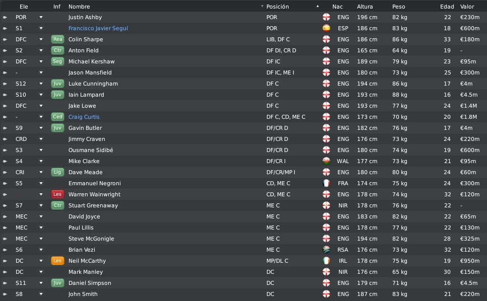Click the row selector arrow for Jake Lowe
The image size is (487, 301).
pyautogui.click(x=5, y=106)
